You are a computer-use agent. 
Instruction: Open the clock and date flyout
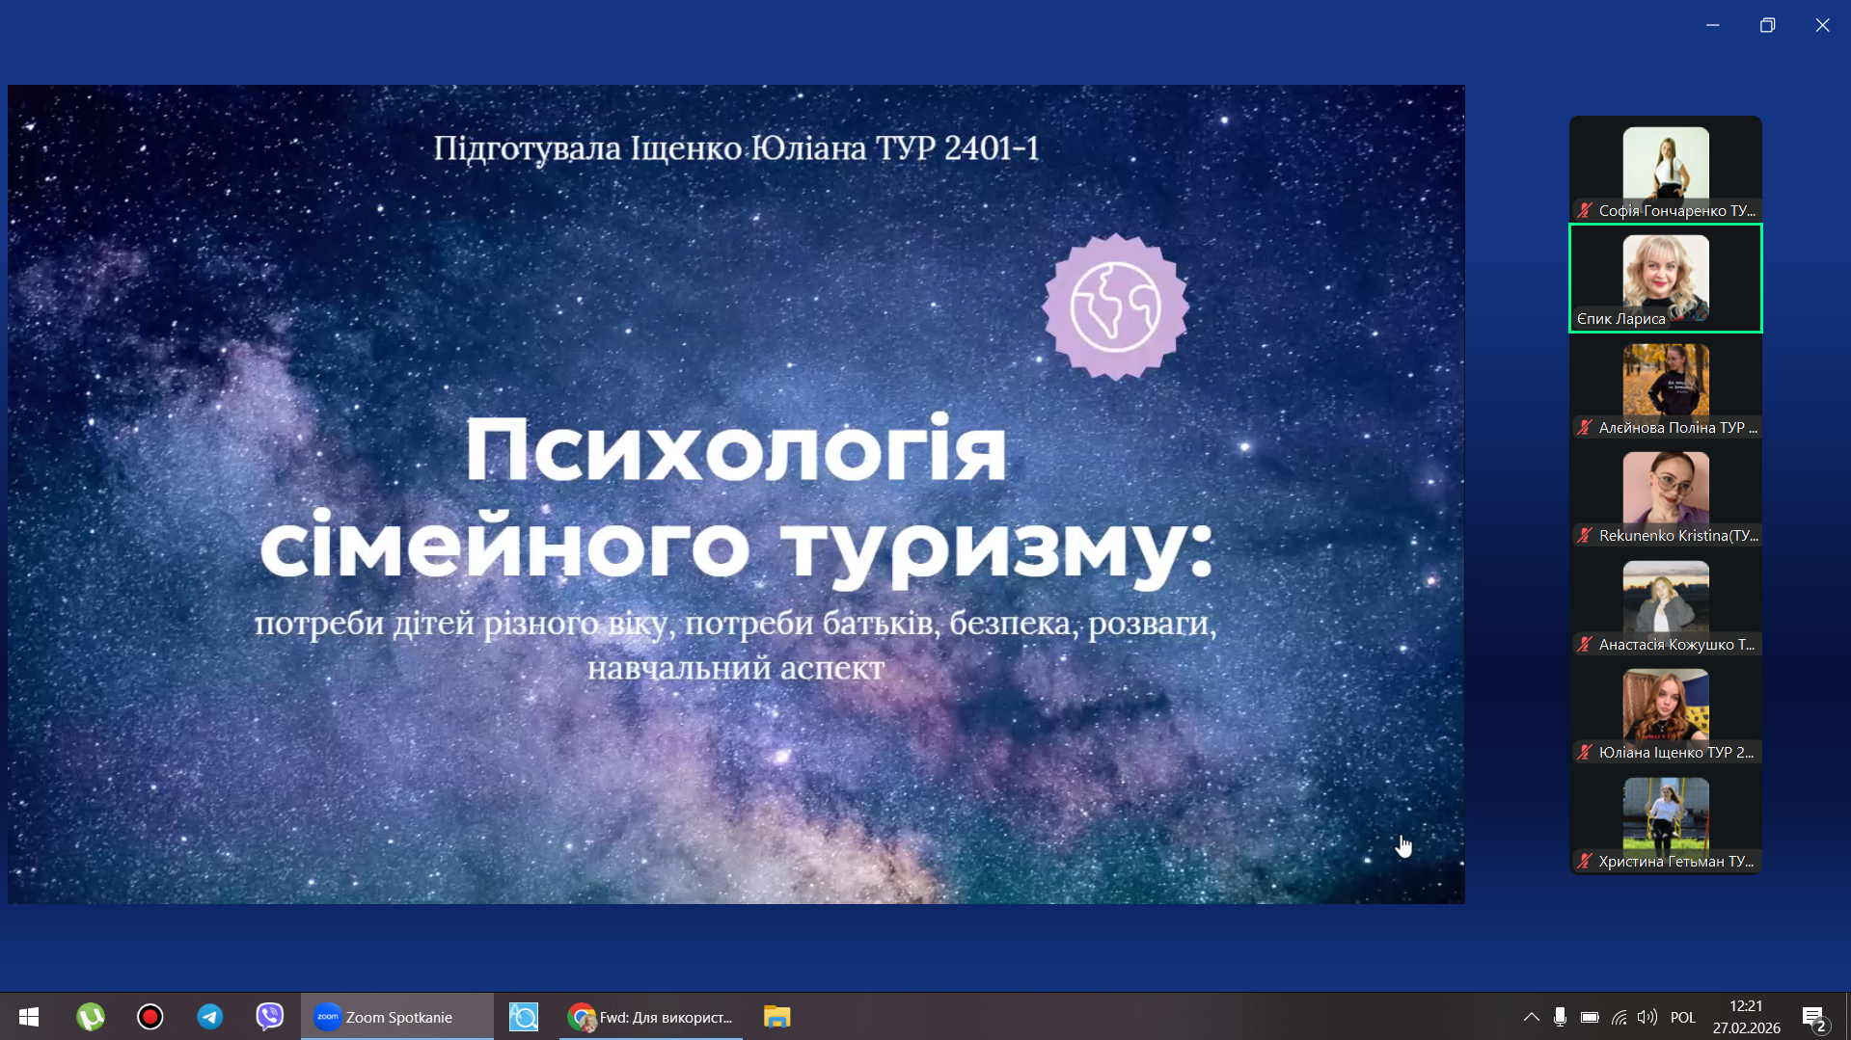(1746, 1017)
